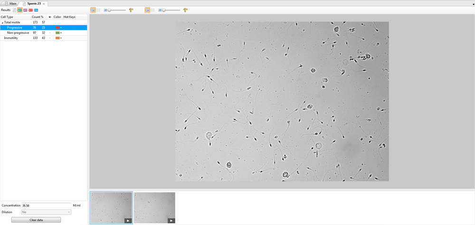
Task: Click the MRP results icon
Action: 25,10
